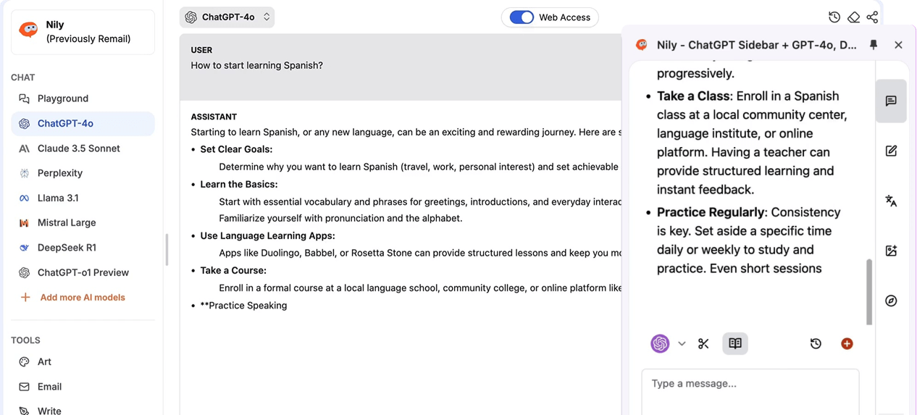
Task: Expand the model chevron next to the purple icon
Action: [x=682, y=344]
